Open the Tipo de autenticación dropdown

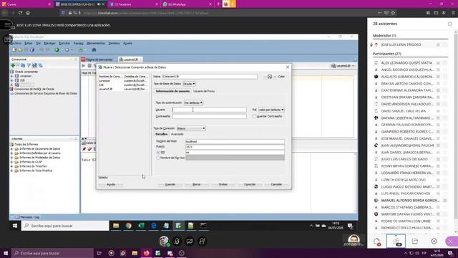tap(193, 103)
